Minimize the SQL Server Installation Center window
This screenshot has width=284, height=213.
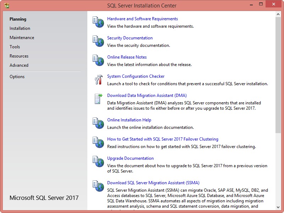(251, 4)
